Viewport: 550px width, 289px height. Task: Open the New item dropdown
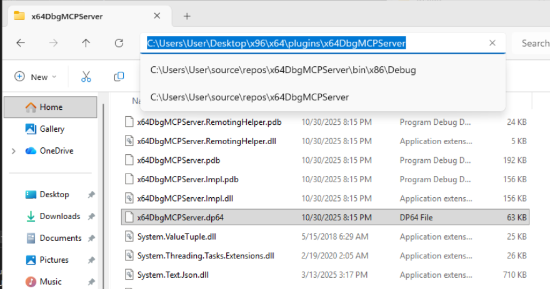pyautogui.click(x=35, y=77)
